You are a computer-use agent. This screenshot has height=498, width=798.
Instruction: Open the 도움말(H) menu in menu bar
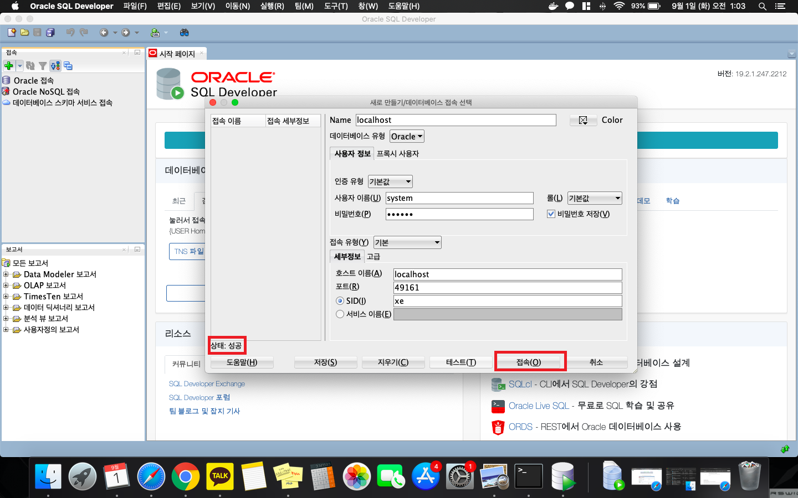coord(403,6)
